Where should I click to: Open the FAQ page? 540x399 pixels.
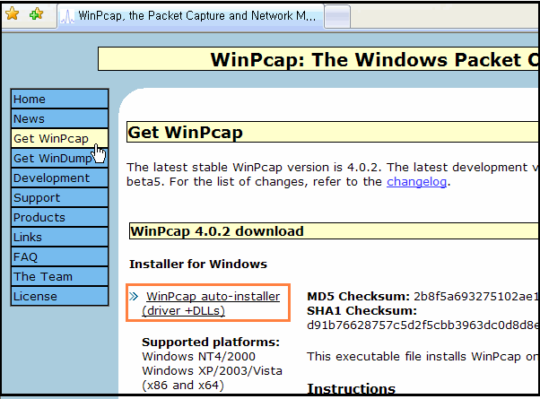click(59, 256)
